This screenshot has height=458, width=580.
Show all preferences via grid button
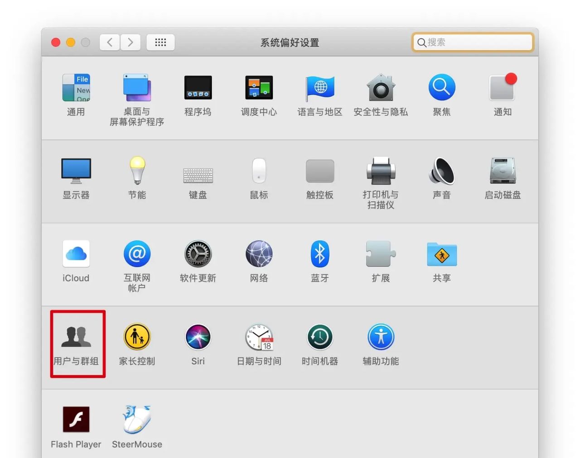tap(160, 42)
